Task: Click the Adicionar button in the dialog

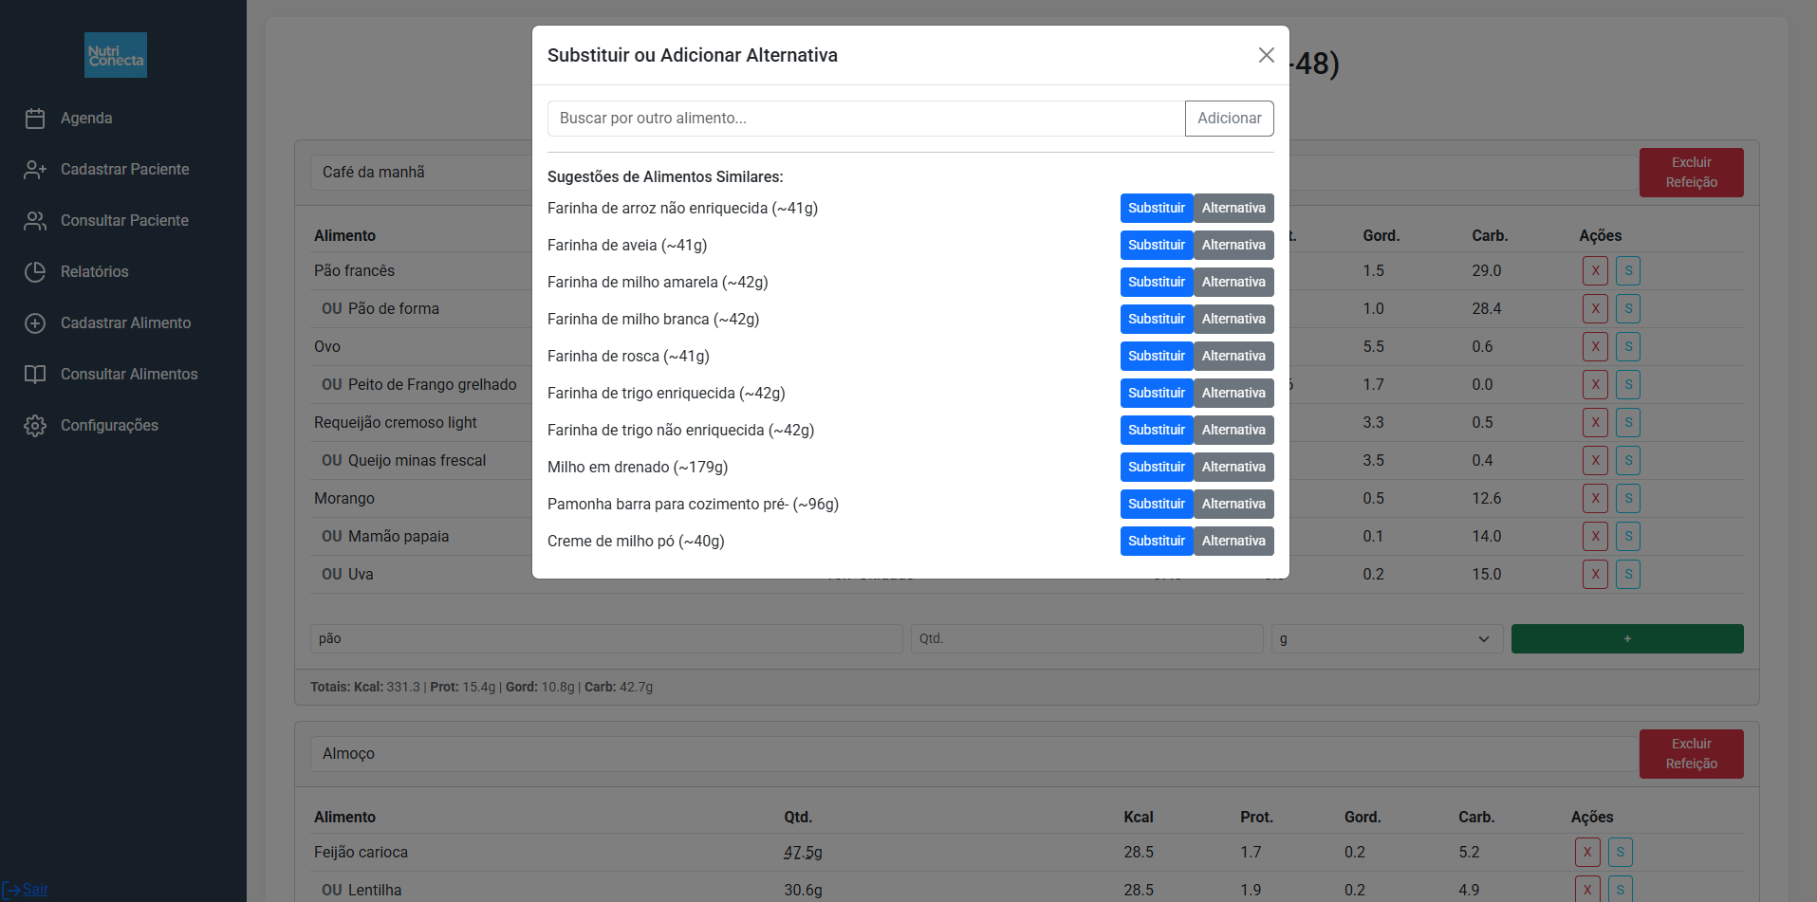Action: 1229,119
